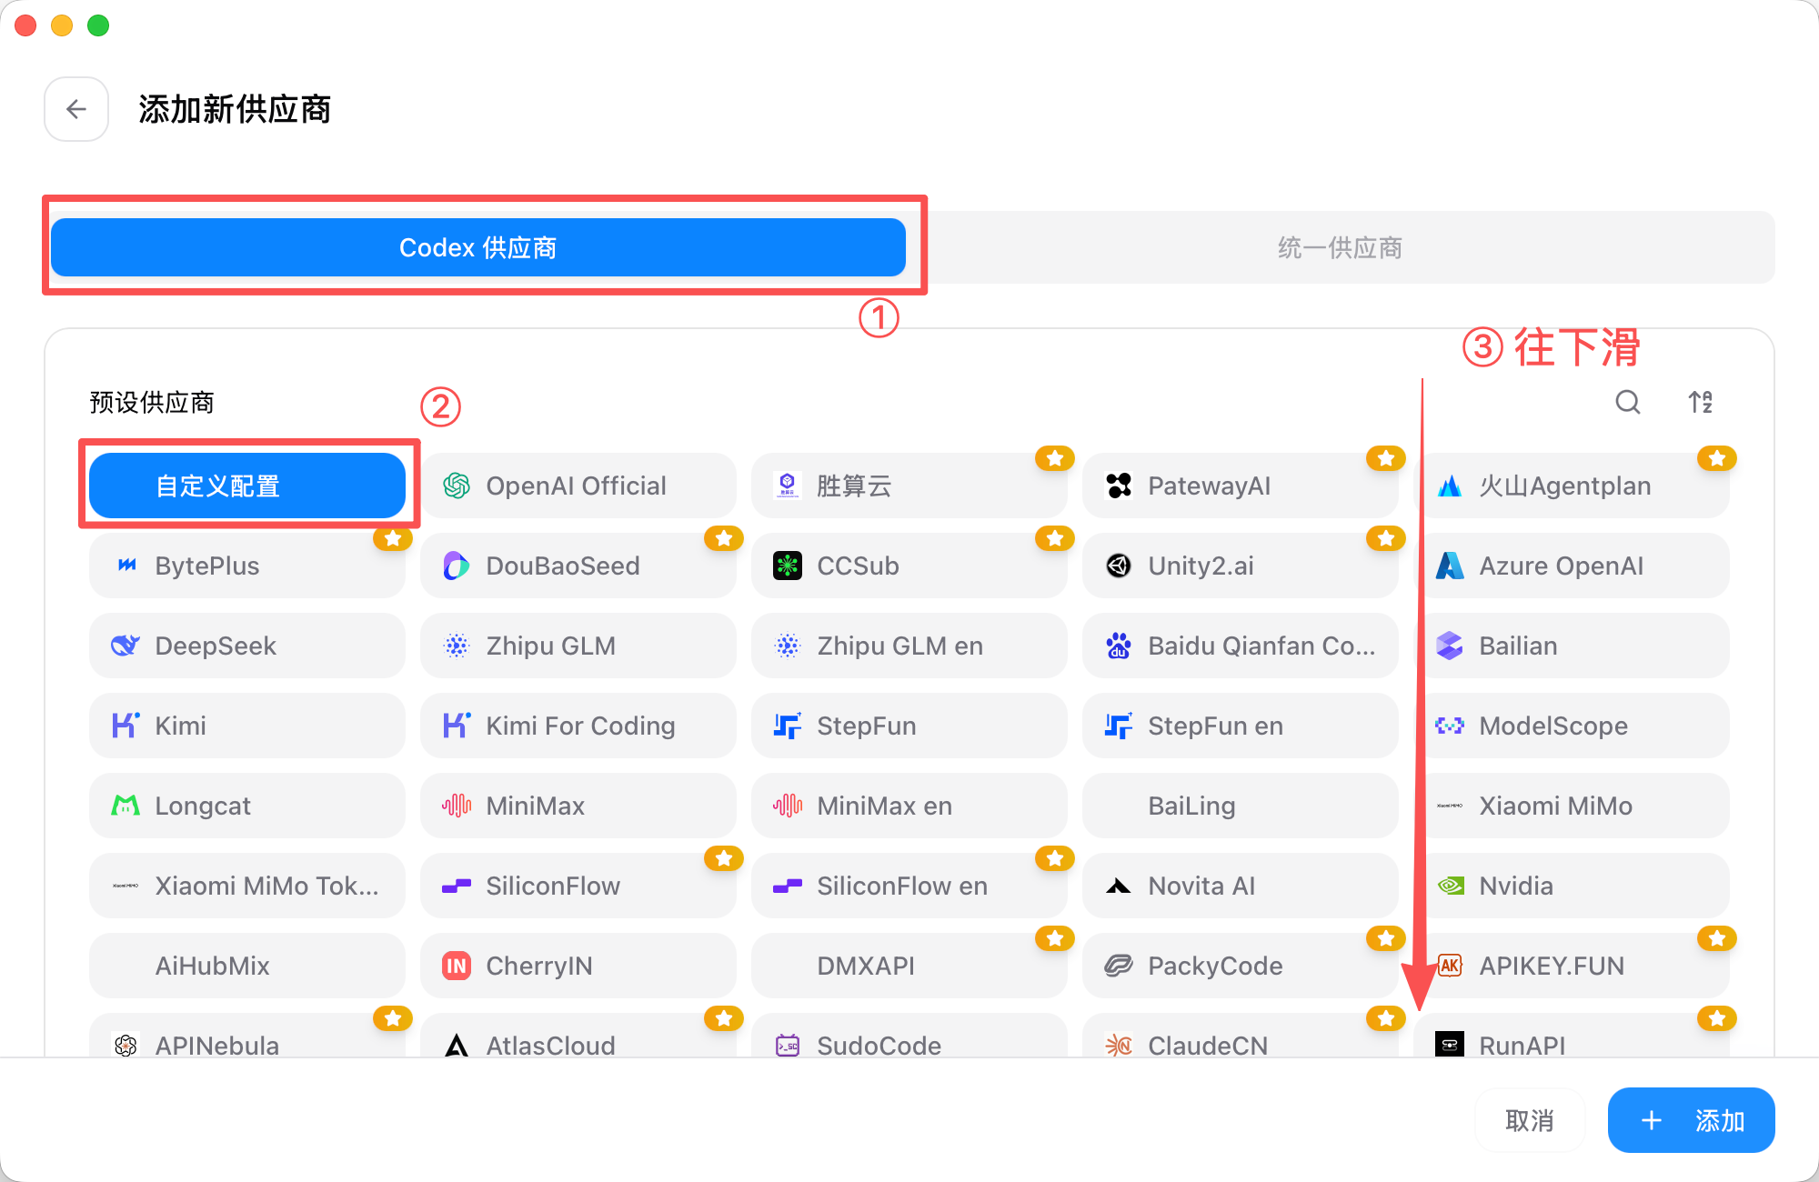Select the Xiaomi MiMo provider
This screenshot has width=1819, height=1182.
[1572, 806]
